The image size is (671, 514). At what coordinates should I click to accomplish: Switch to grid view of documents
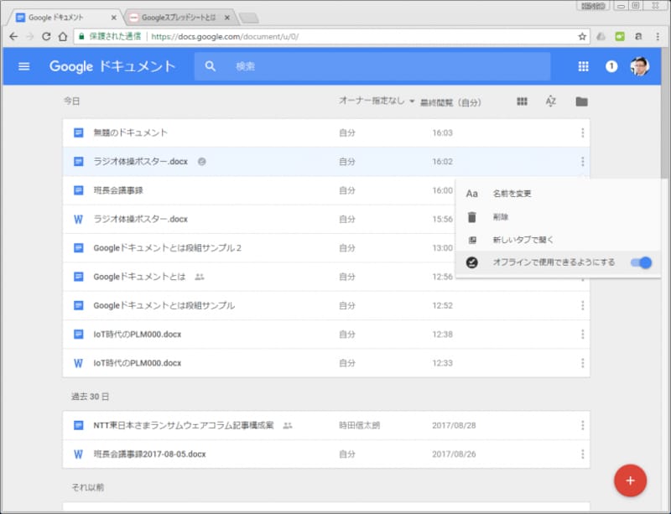coord(521,101)
